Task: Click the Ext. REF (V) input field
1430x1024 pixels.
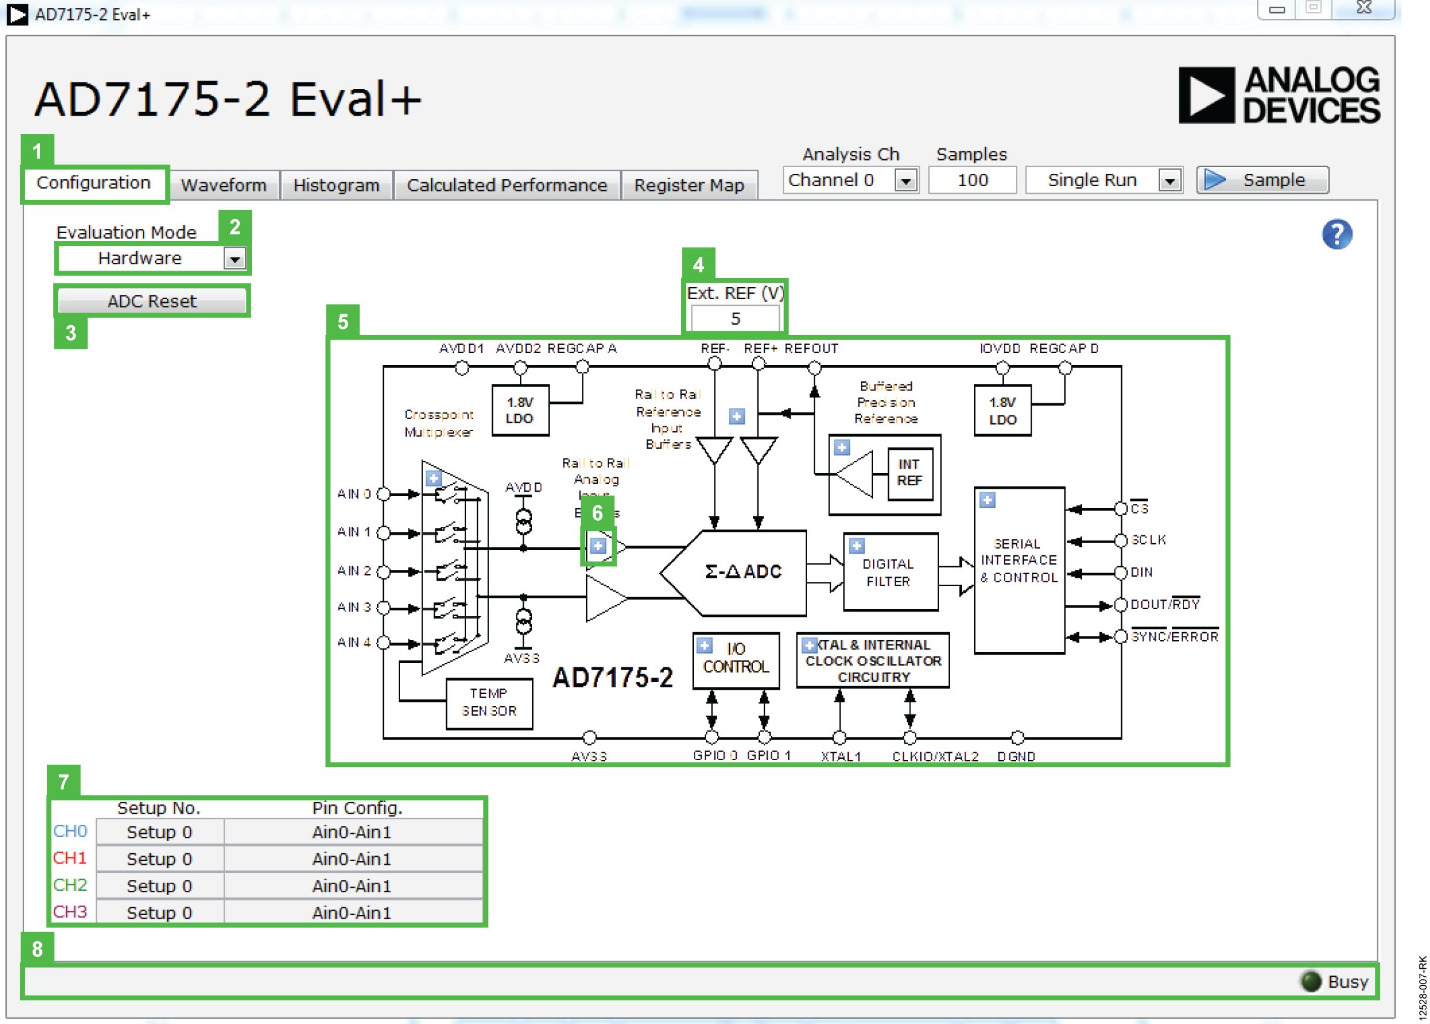Action: point(736,319)
